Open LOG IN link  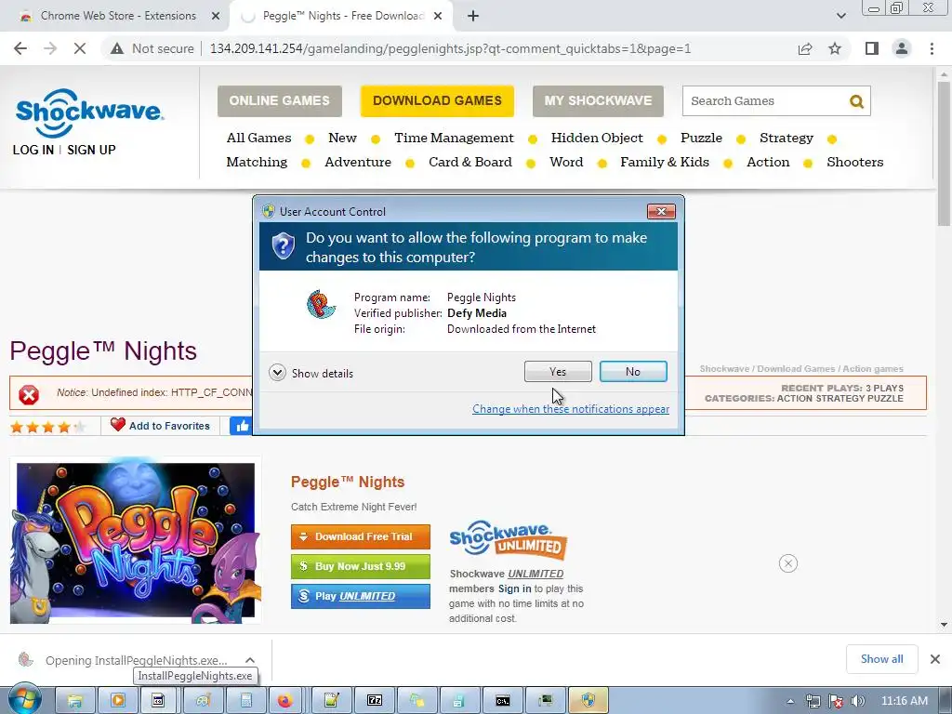point(33,150)
